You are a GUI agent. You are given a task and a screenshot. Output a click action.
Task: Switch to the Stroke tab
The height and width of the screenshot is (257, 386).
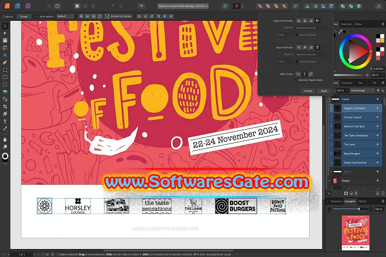[x=358, y=24]
